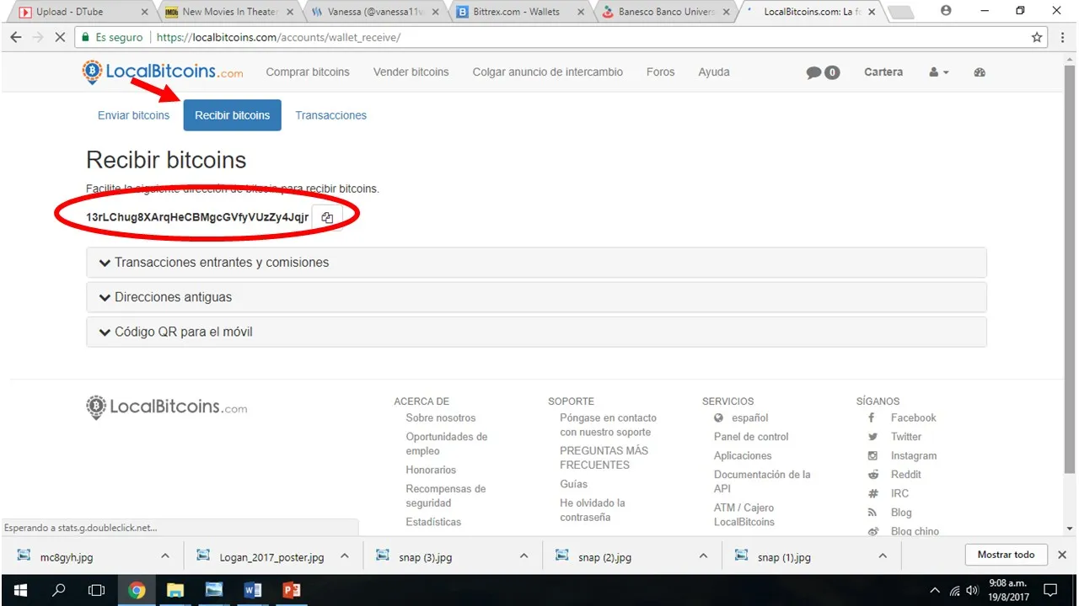
Task: Click the browser address bar URL
Action: 278,38
